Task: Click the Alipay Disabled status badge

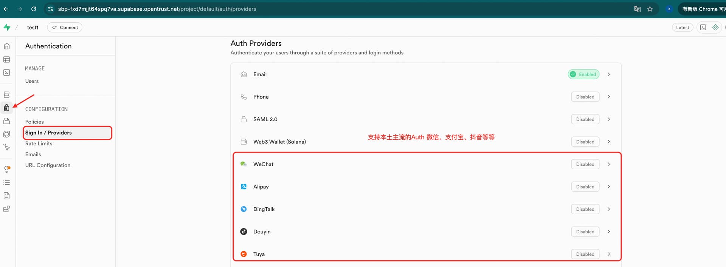Action: 585,187
